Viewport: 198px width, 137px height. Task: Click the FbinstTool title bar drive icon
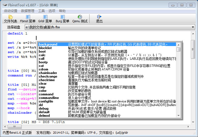point(5,5)
